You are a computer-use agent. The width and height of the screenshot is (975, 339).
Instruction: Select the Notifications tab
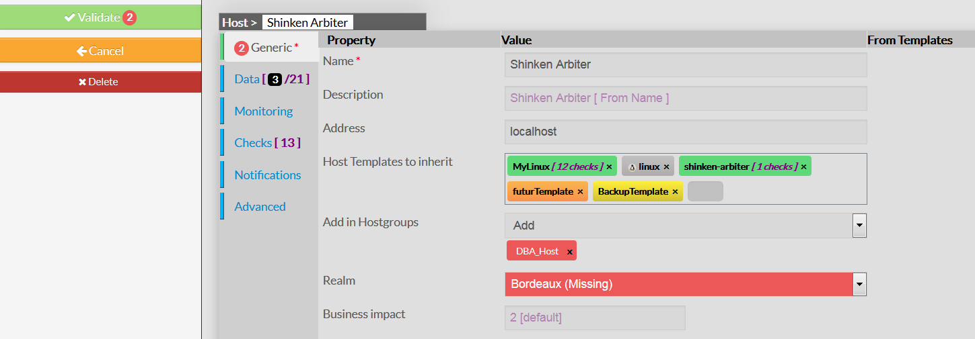tap(267, 175)
